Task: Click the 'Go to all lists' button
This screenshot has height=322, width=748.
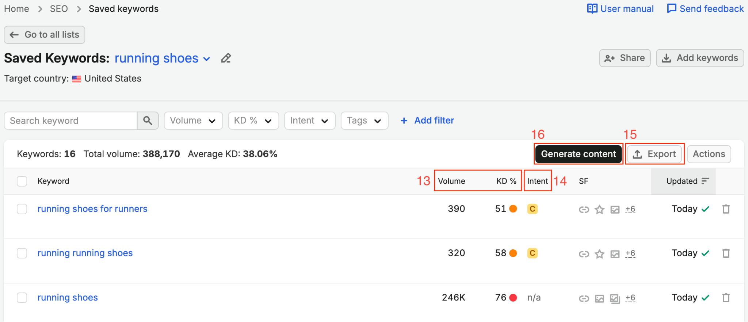Action: pyautogui.click(x=45, y=35)
